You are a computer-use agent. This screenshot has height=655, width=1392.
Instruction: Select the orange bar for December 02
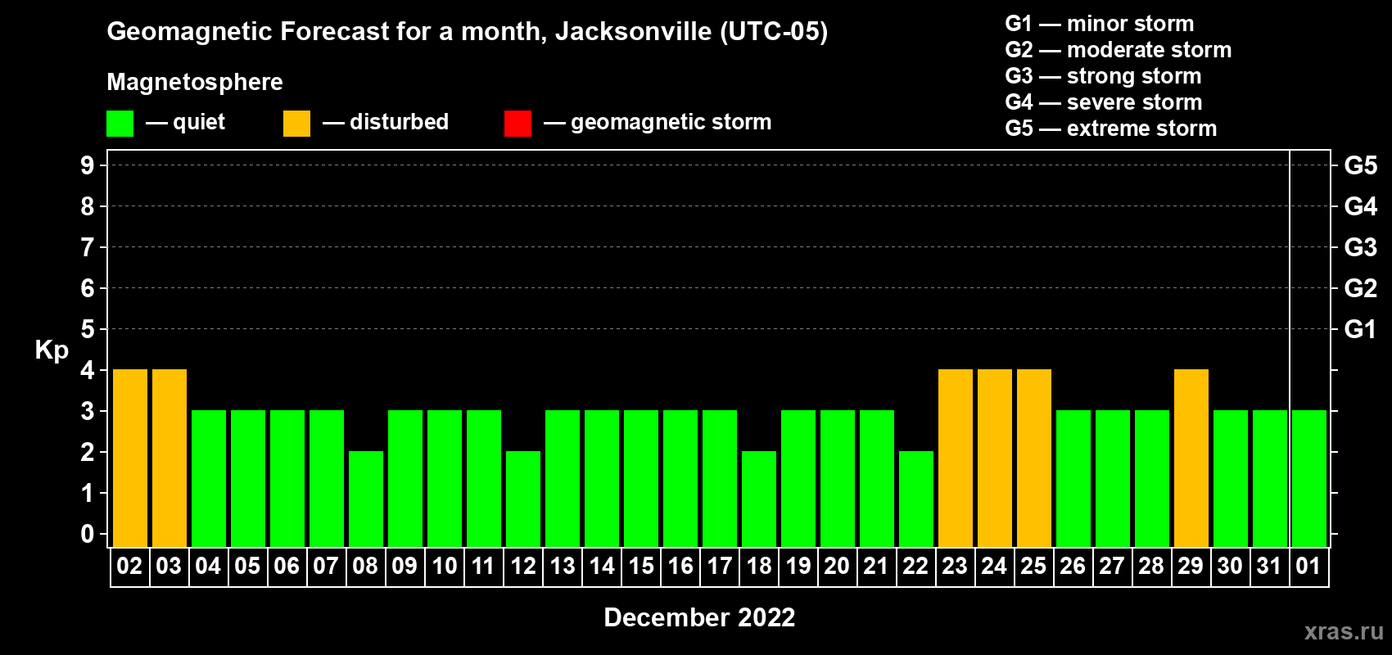pyautogui.click(x=130, y=458)
